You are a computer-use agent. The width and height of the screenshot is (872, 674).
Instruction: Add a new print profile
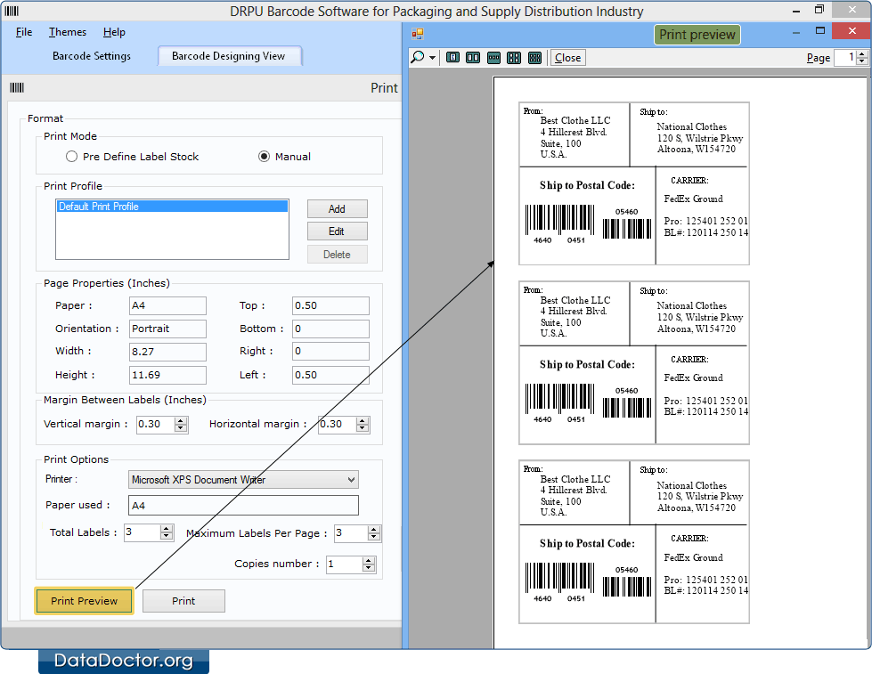point(337,208)
